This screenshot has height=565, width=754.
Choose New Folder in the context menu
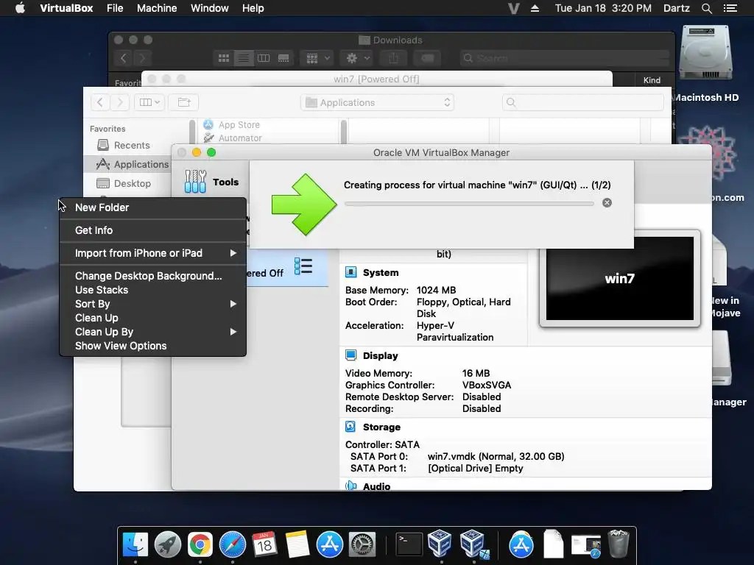tap(153, 207)
